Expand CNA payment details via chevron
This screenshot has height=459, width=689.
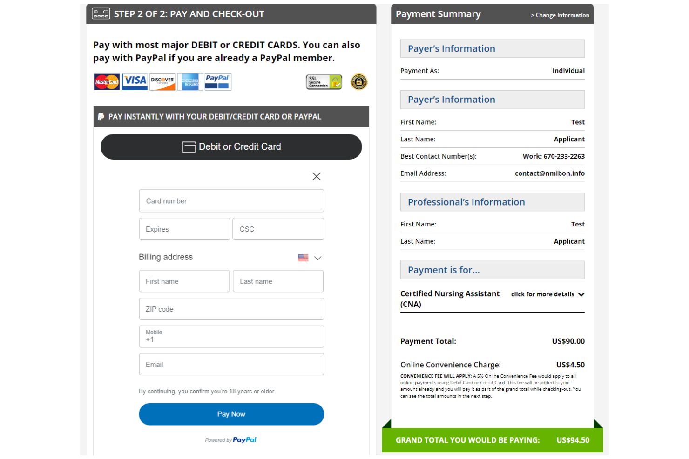(x=581, y=294)
